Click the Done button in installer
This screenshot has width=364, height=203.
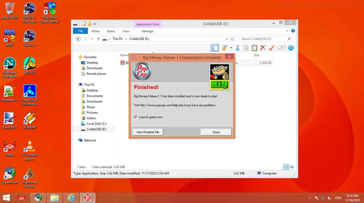coord(216,132)
